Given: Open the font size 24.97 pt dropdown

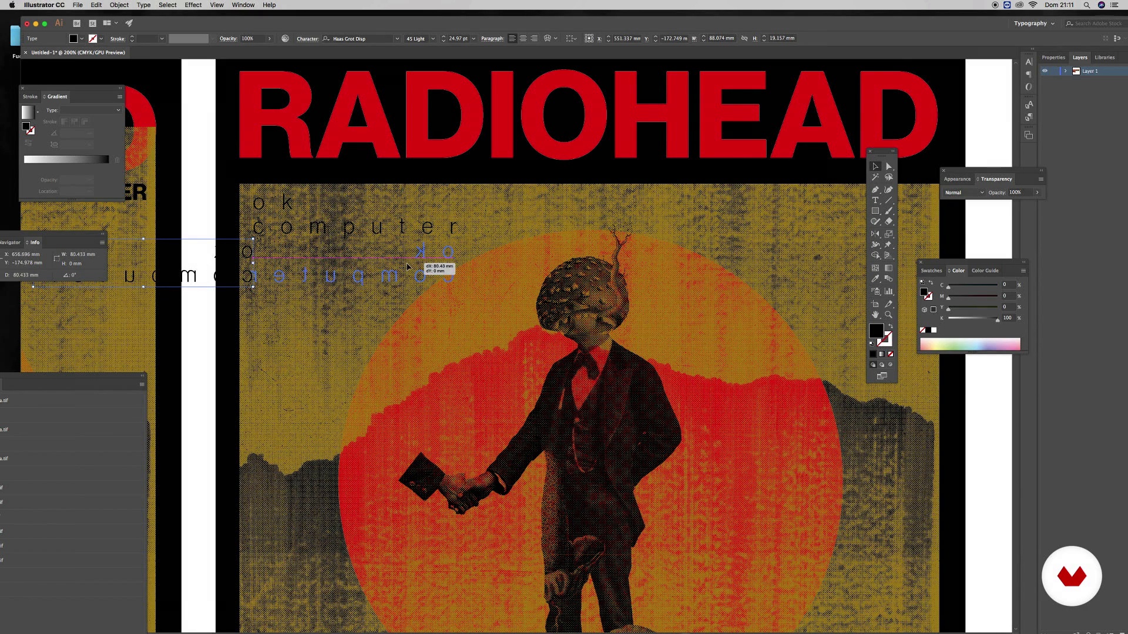Looking at the screenshot, I should point(474,39).
